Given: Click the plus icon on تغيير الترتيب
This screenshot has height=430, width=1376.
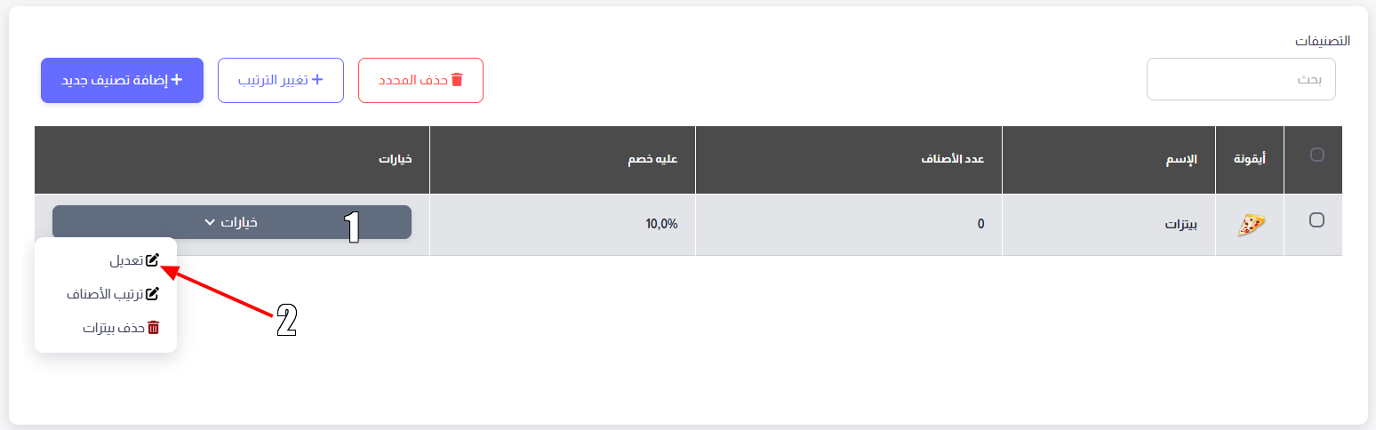Looking at the screenshot, I should (316, 80).
